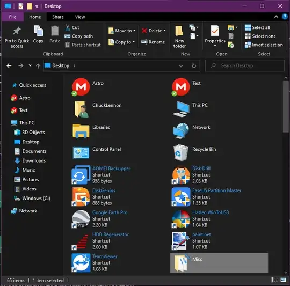The image size is (290, 286).
Task: Select Quick access in navigation pane
Action: [x=29, y=85]
